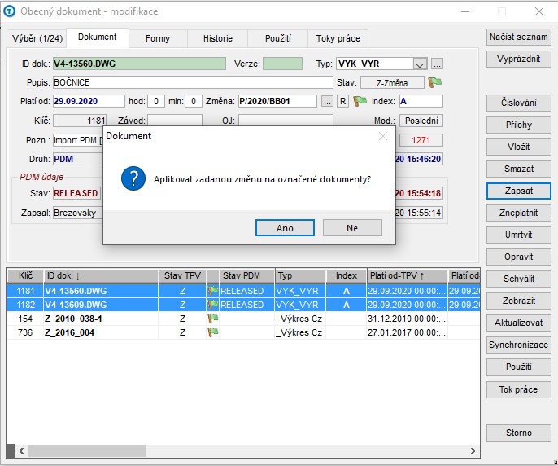Switch to the Historie tab

218,38
